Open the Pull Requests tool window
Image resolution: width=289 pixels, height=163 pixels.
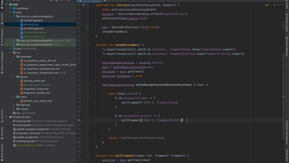click(x=2, y=37)
